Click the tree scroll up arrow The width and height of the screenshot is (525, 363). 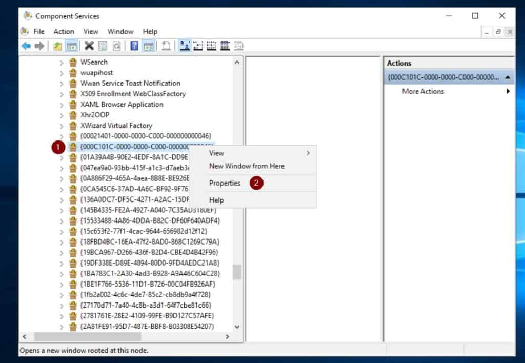coord(237,63)
